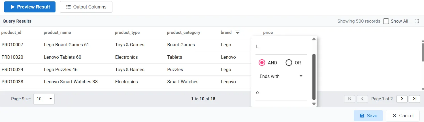Image resolution: width=424 pixels, height=122 pixels.
Task: Click the Preview Result button
Action: coord(30,7)
